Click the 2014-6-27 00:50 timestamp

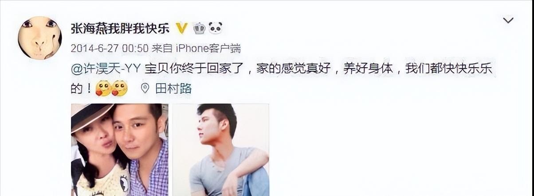coord(109,48)
